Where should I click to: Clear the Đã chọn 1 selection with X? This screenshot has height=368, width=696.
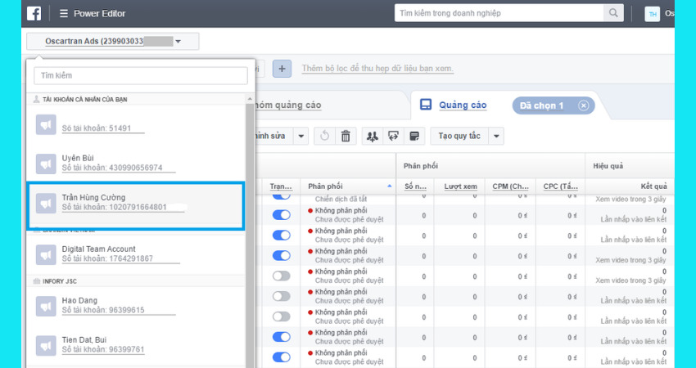click(x=583, y=105)
